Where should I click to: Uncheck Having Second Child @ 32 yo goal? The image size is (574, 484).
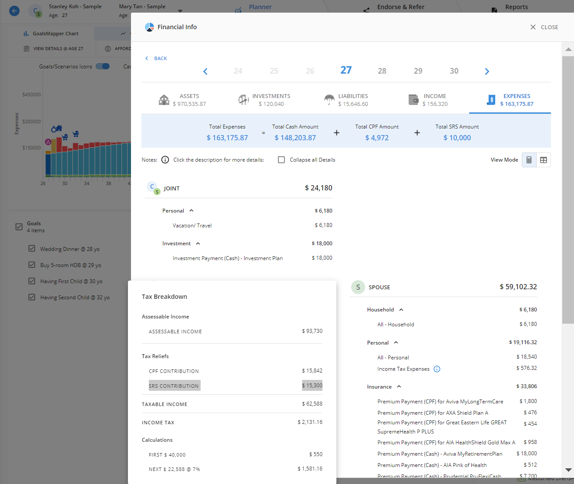tap(32, 297)
